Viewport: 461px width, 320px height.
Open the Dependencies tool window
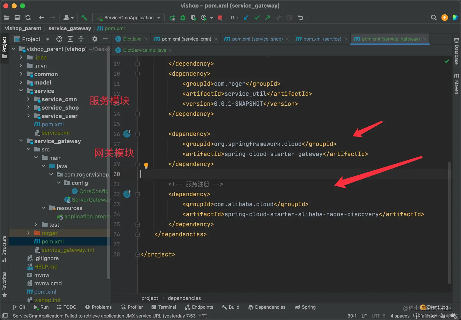[x=267, y=307]
